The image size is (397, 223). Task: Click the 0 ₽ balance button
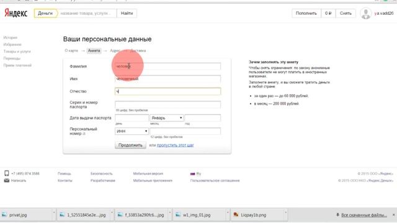(x=328, y=13)
